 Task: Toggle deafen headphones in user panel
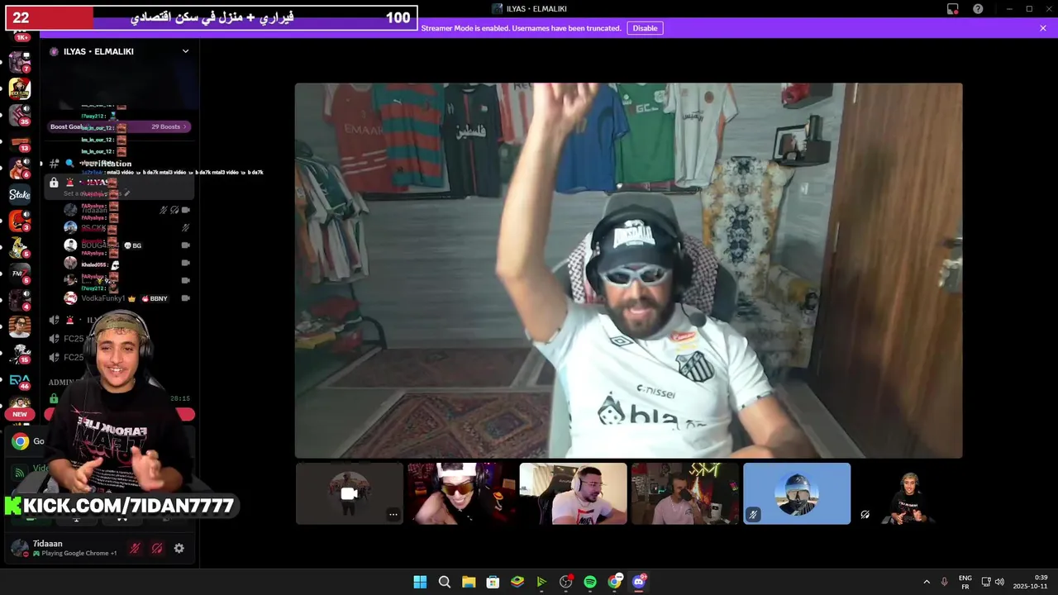tap(157, 548)
